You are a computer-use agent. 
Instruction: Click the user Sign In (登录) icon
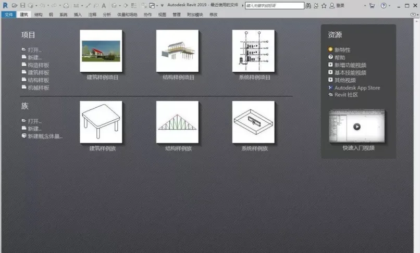pyautogui.click(x=332, y=6)
